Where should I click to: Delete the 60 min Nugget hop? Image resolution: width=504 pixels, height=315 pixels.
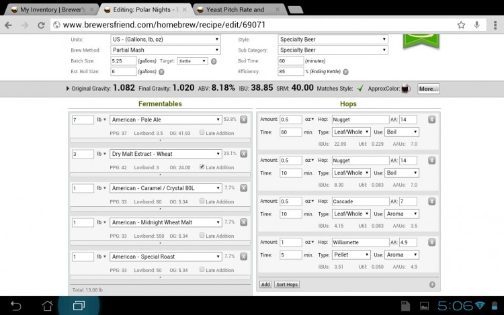click(431, 120)
